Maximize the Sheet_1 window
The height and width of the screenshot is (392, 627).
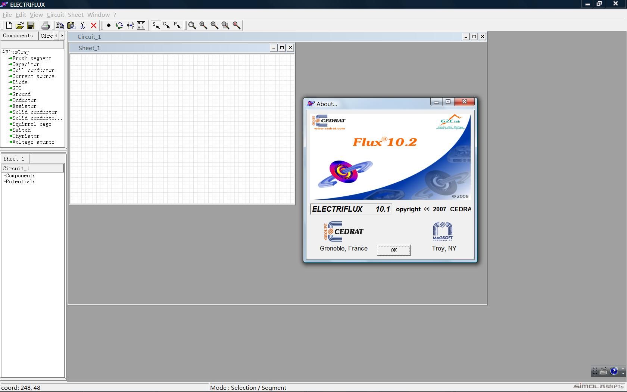[x=282, y=48]
